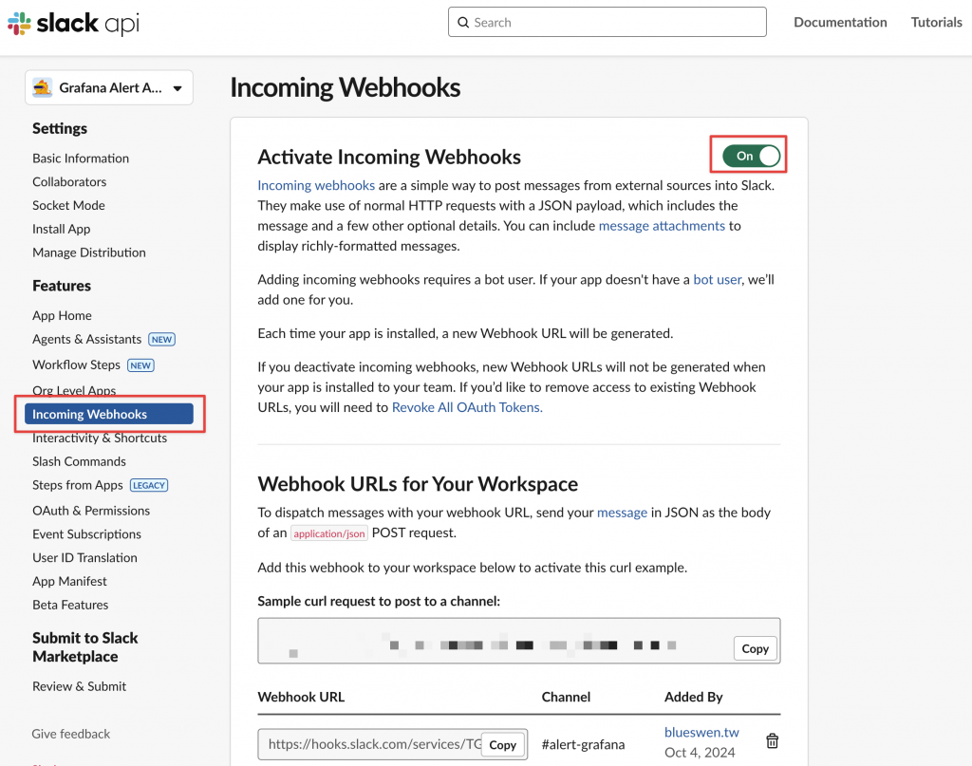Click the search magnifier icon

tap(463, 23)
